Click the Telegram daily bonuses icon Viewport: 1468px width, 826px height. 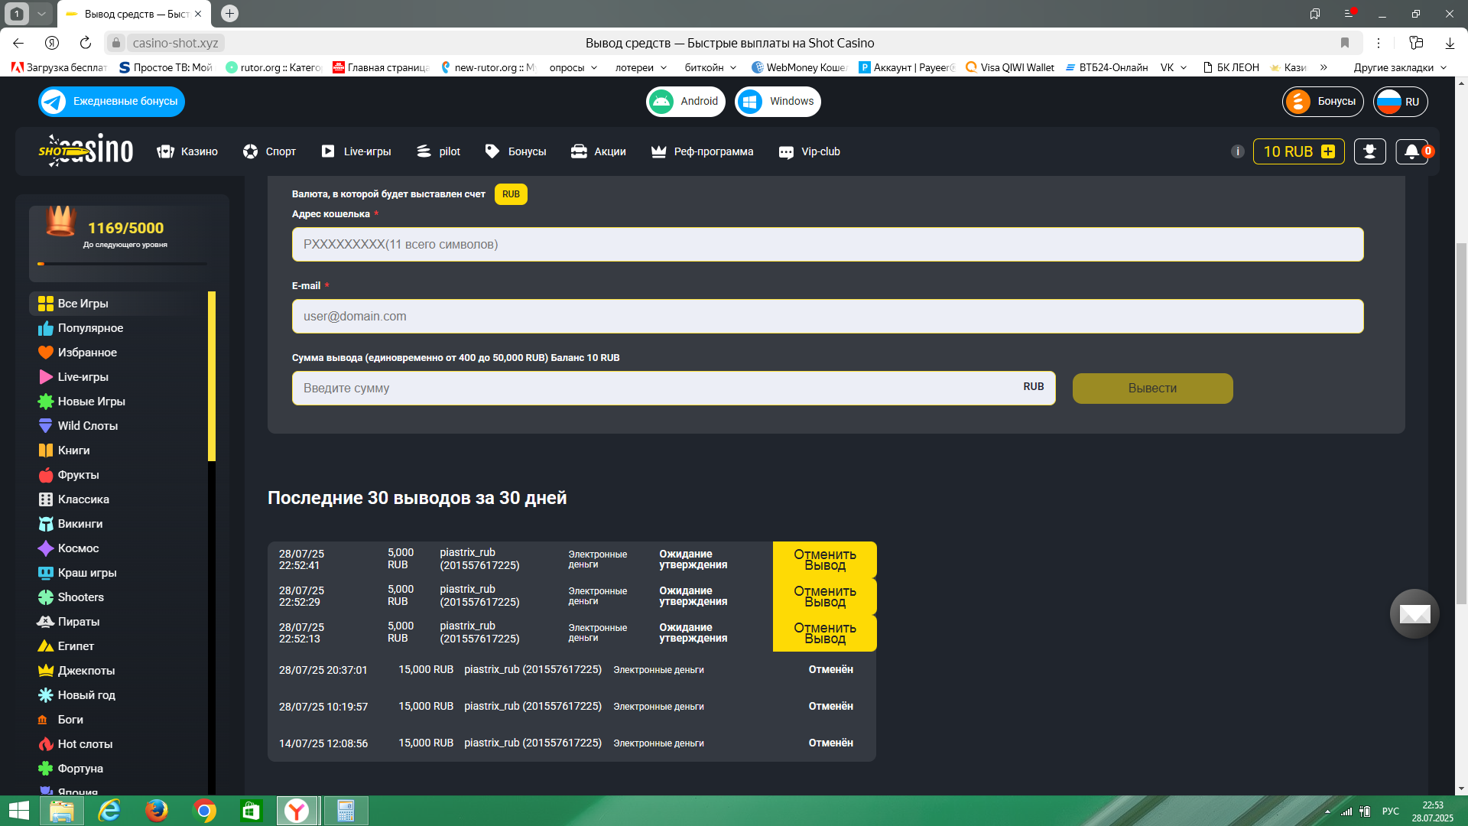pyautogui.click(x=54, y=102)
